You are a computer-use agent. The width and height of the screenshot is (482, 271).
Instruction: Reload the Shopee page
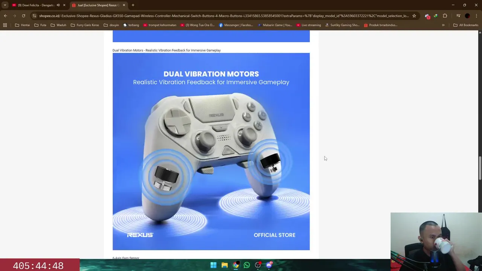(x=23, y=16)
